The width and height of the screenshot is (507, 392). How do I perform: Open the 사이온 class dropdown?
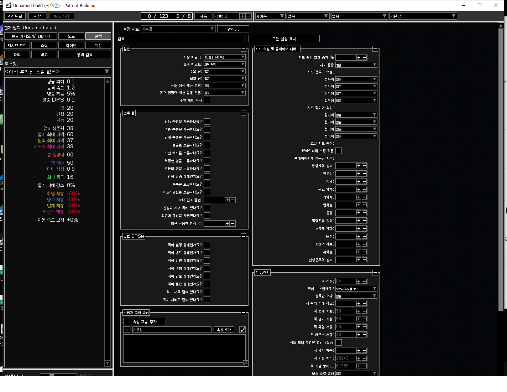click(270, 16)
